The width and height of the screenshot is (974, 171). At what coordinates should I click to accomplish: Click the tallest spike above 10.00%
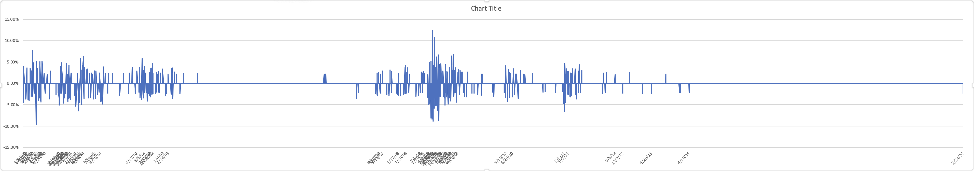click(432, 31)
